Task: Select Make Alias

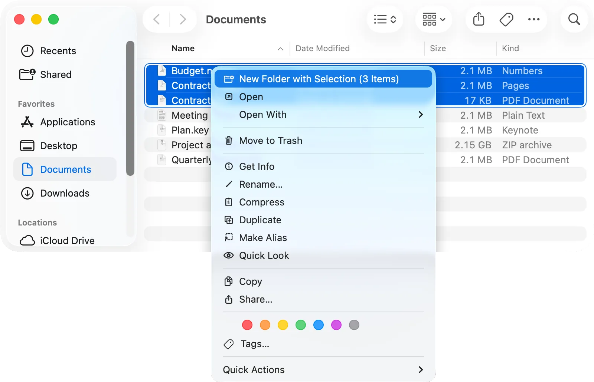Action: coord(323,238)
